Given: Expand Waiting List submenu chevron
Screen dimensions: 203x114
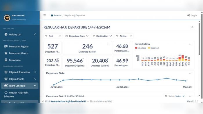Looking at the screenshot, I should point(35,34).
